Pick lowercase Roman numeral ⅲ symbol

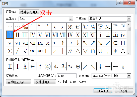(115, 35)
